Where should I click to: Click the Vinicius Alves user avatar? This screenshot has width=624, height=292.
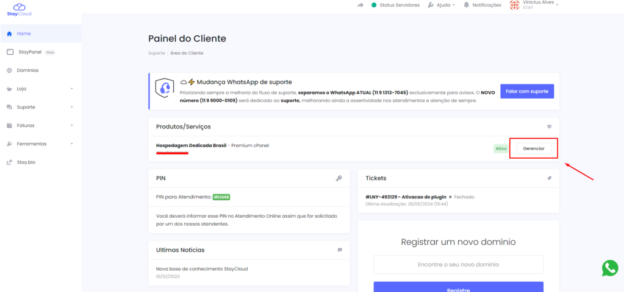[x=515, y=5]
